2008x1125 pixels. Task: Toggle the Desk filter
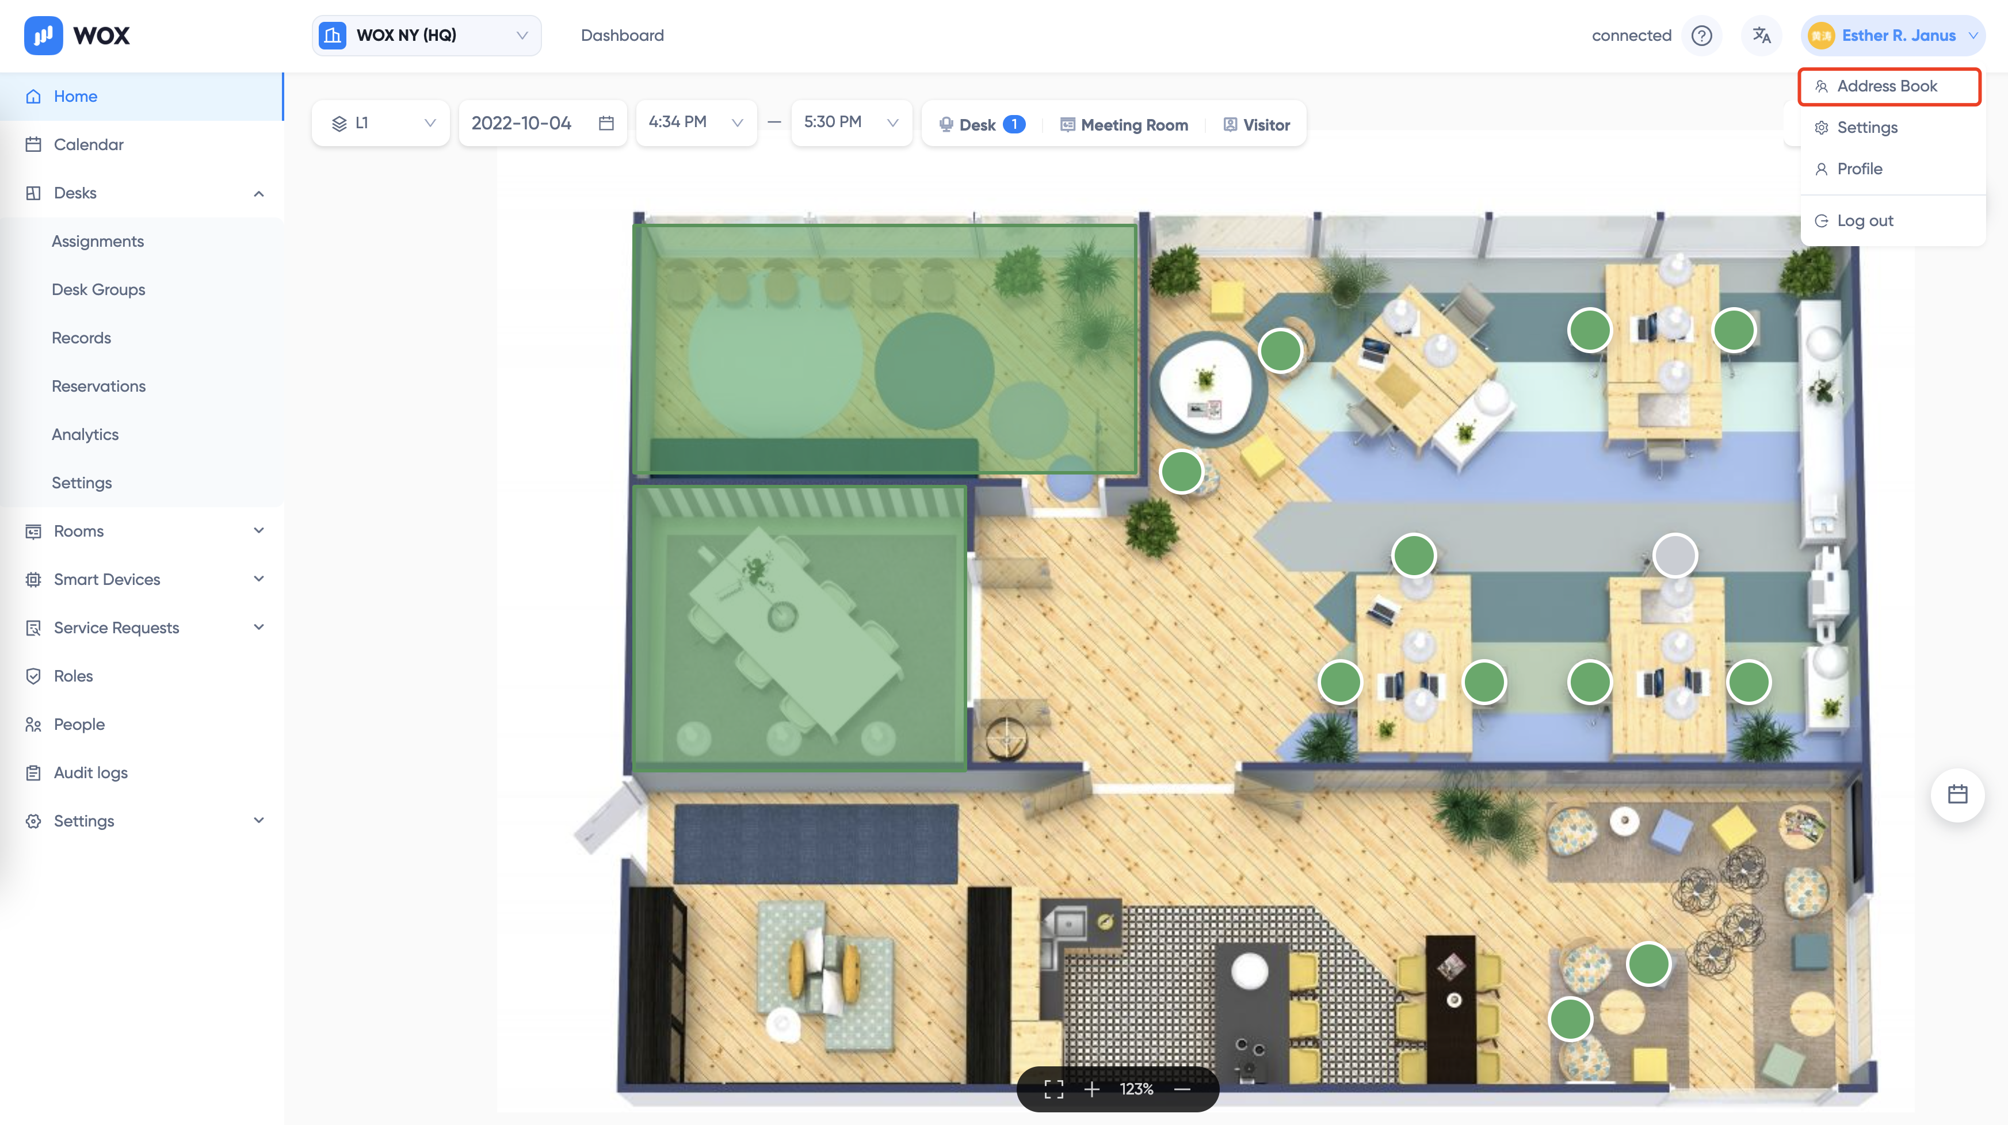pyautogui.click(x=982, y=125)
